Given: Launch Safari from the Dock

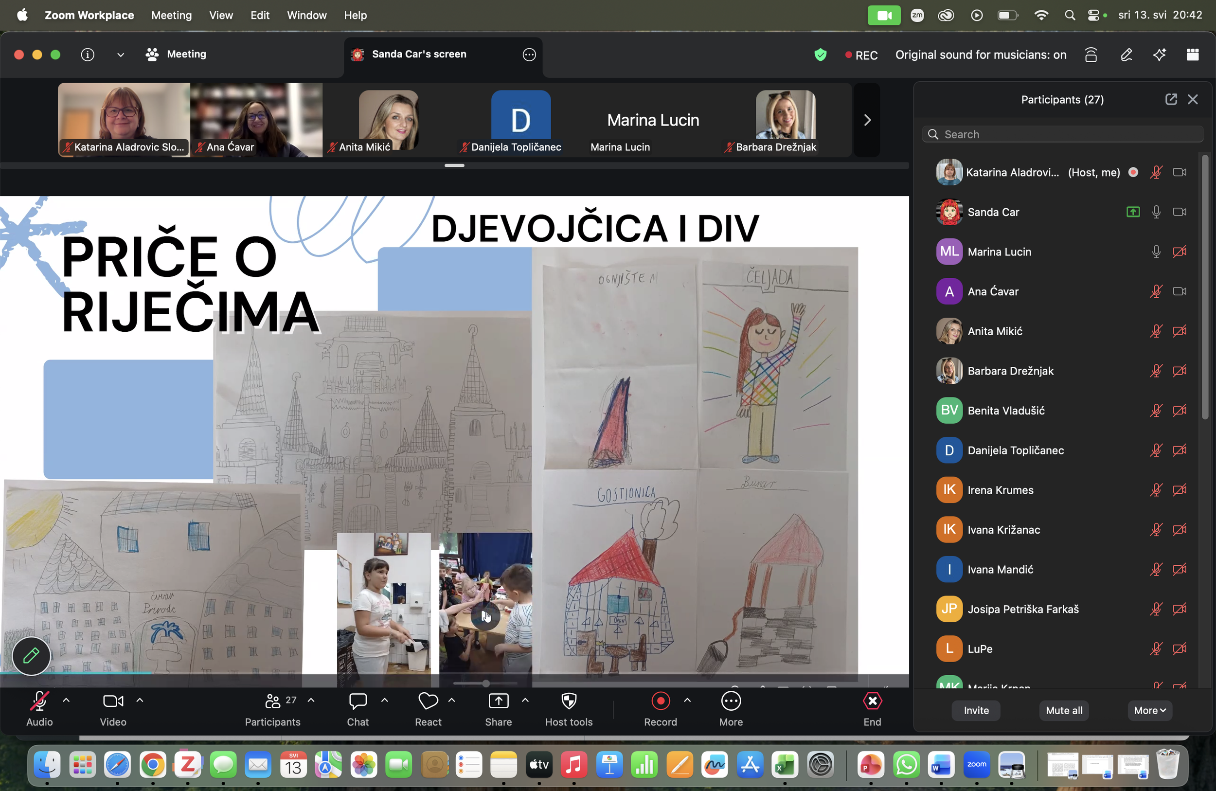Looking at the screenshot, I should (x=118, y=765).
